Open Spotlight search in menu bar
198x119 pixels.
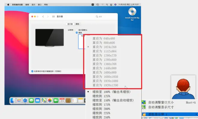(x=107, y=4)
